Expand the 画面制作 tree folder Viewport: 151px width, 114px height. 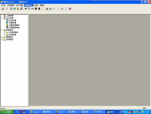[2, 37]
